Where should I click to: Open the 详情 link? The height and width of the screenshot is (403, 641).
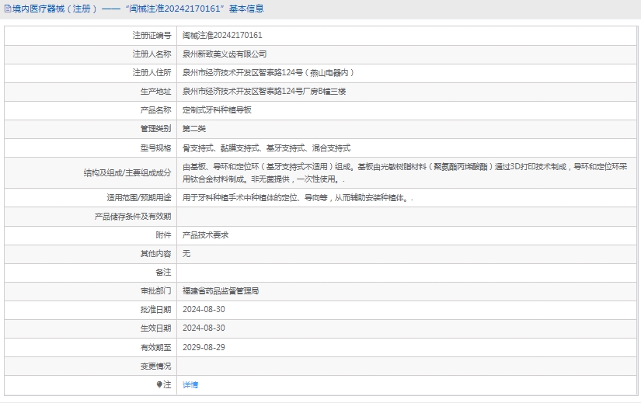click(x=190, y=384)
